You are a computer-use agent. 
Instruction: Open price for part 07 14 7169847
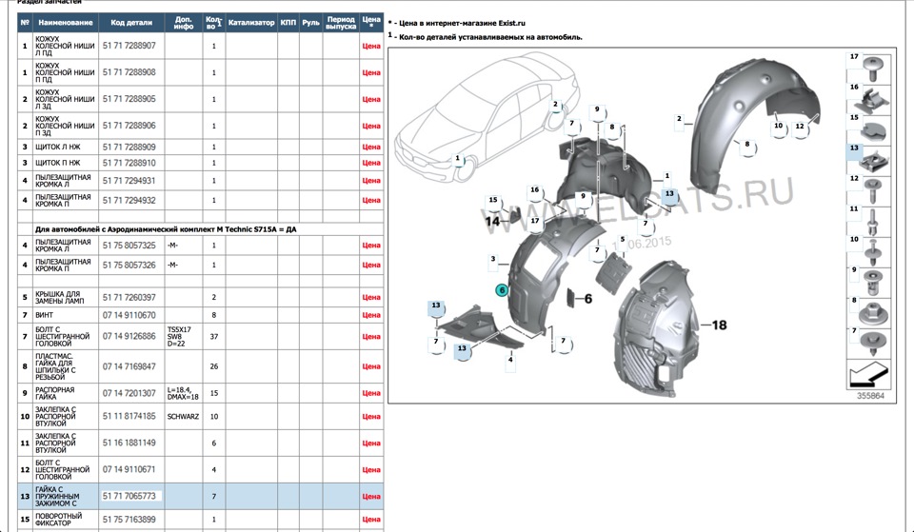pyautogui.click(x=371, y=366)
